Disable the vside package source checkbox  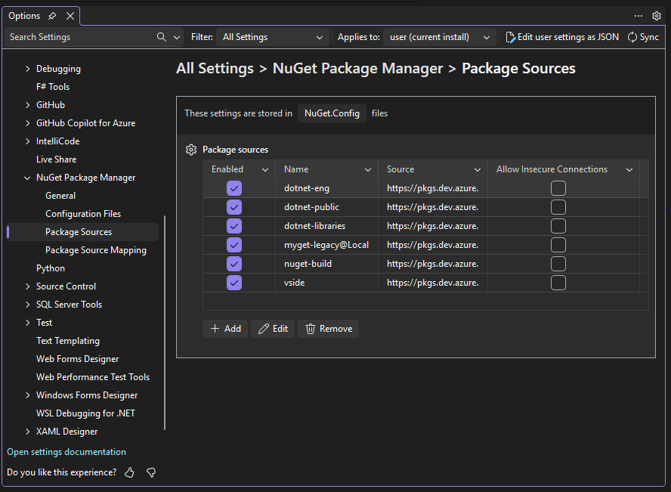pyautogui.click(x=233, y=282)
